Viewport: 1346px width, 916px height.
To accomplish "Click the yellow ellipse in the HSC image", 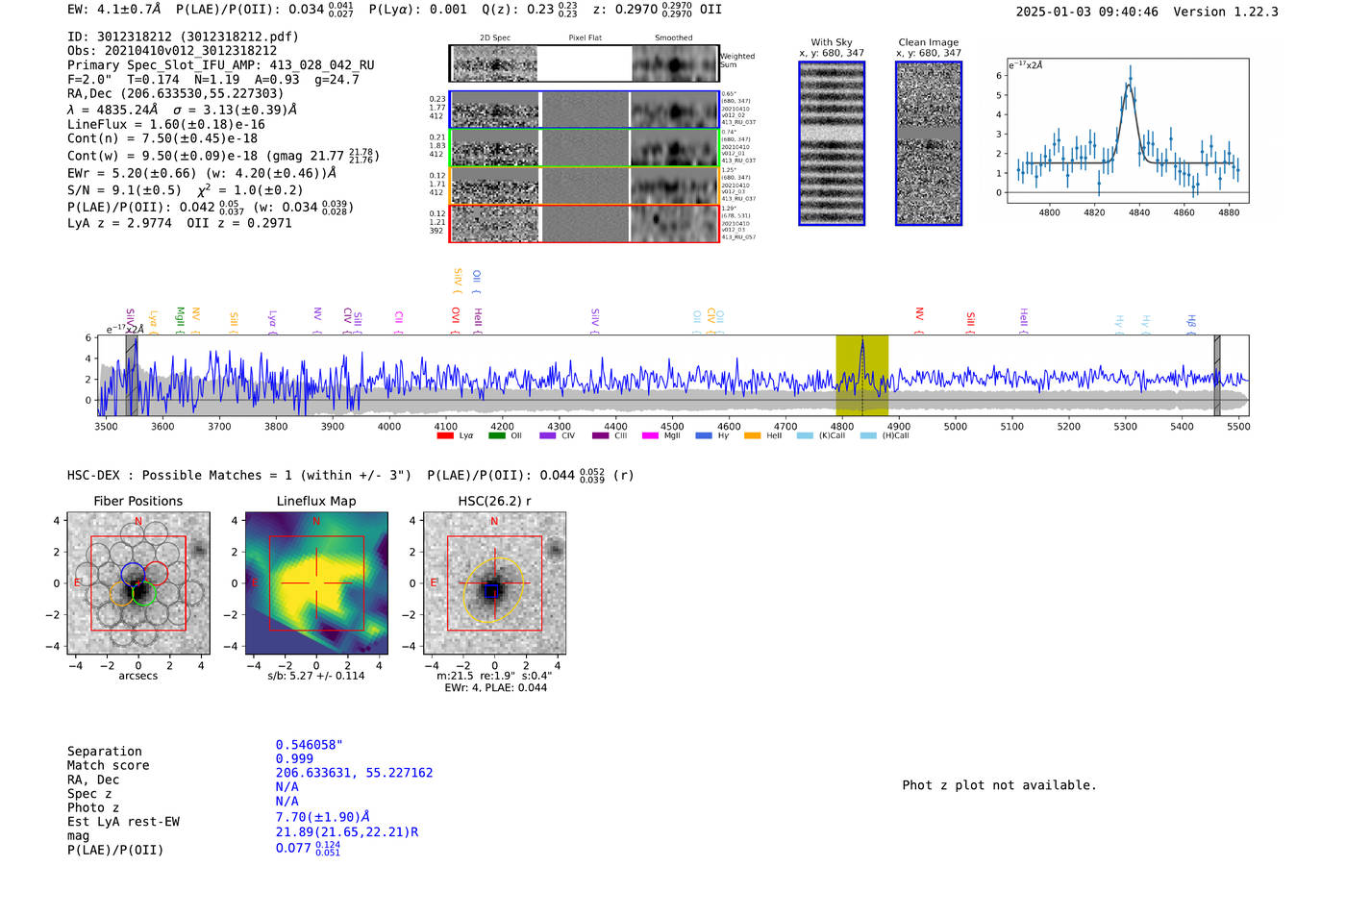I will [493, 588].
